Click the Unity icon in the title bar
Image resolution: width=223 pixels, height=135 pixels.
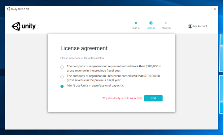(9, 9)
